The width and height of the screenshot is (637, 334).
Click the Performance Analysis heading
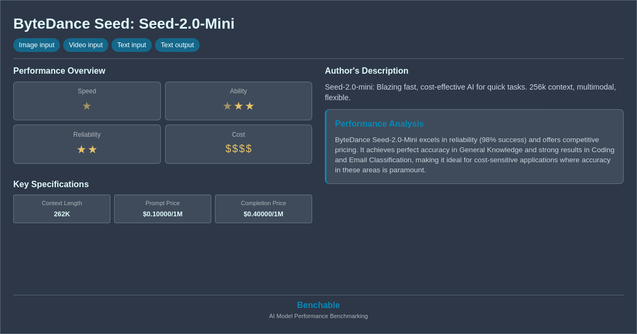click(379, 124)
